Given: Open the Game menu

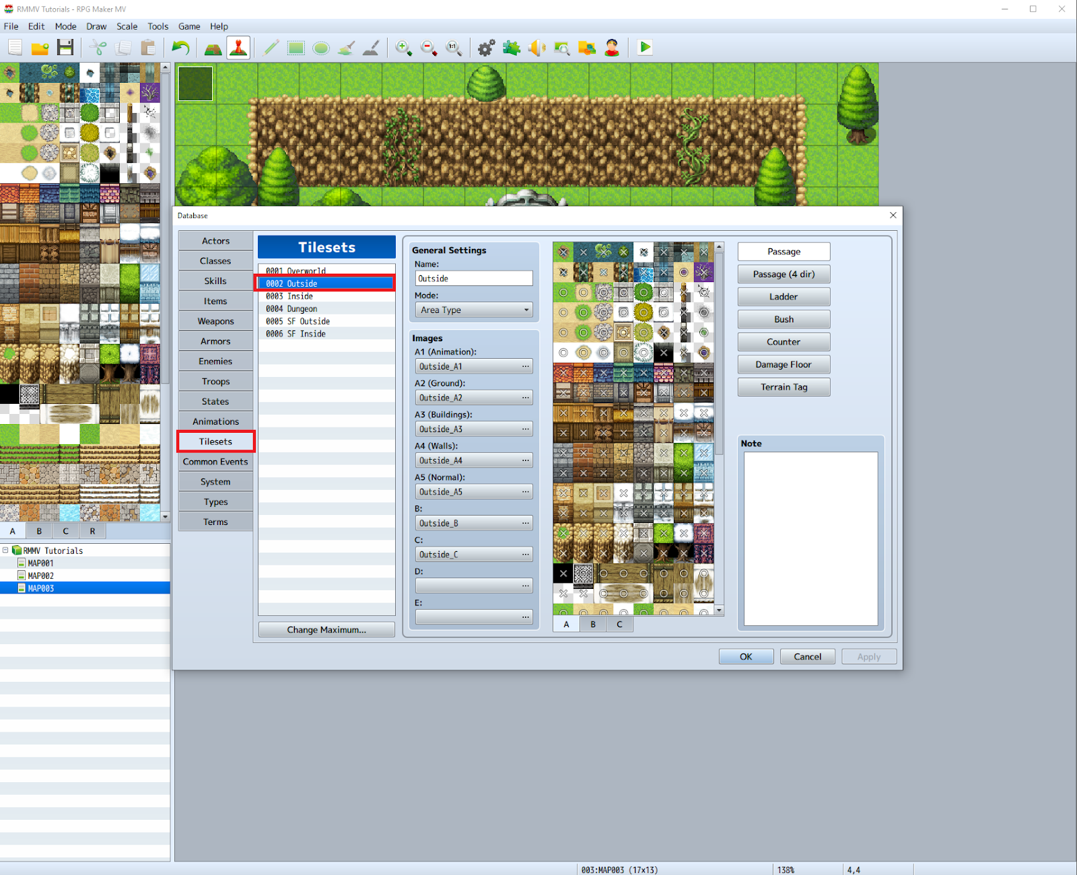Looking at the screenshot, I should pyautogui.click(x=189, y=26).
